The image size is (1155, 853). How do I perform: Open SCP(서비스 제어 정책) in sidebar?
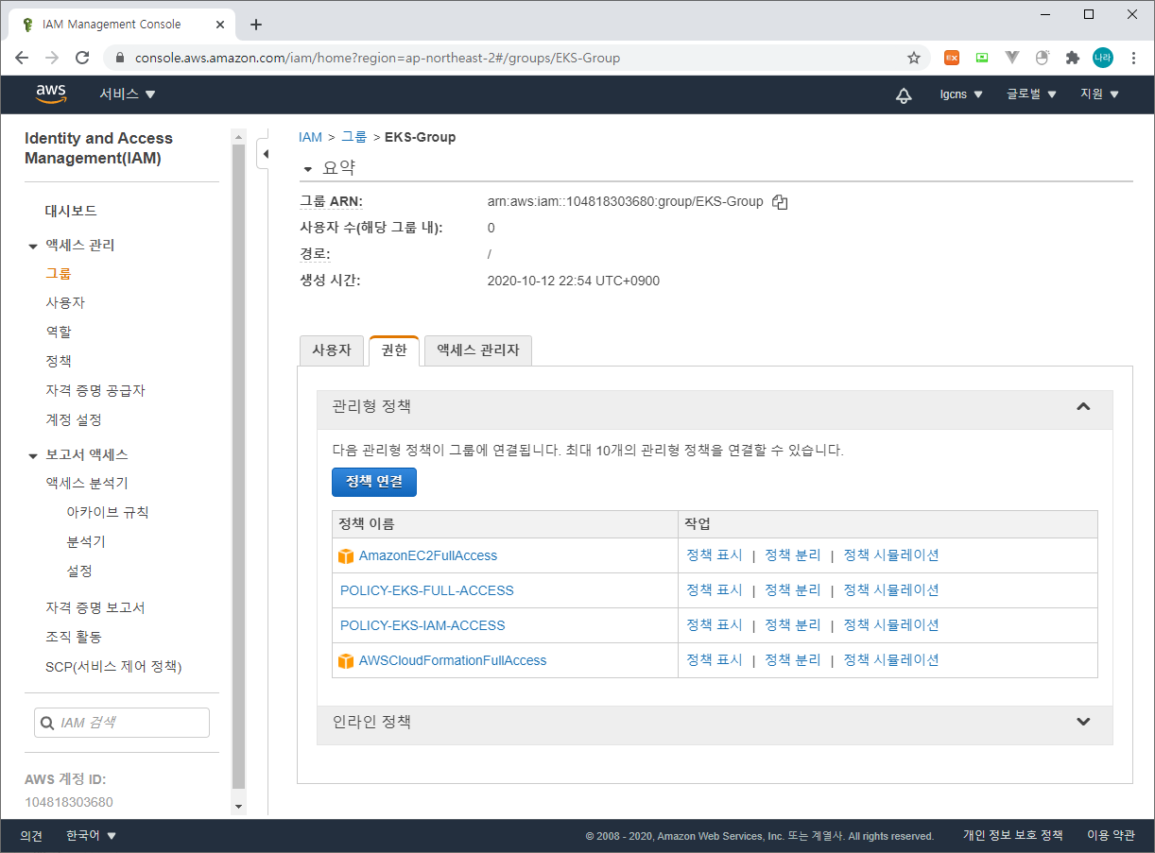(113, 666)
